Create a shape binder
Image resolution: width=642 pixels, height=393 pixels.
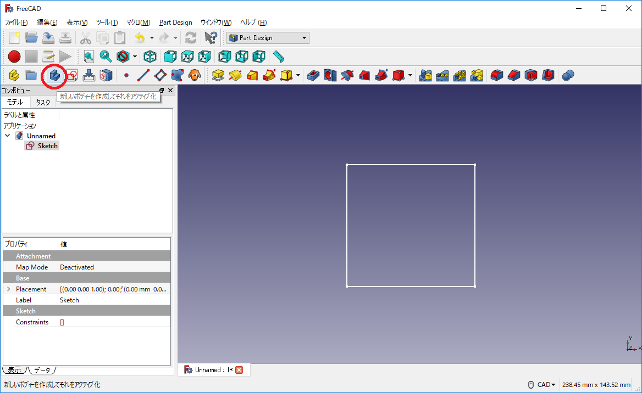tap(178, 75)
